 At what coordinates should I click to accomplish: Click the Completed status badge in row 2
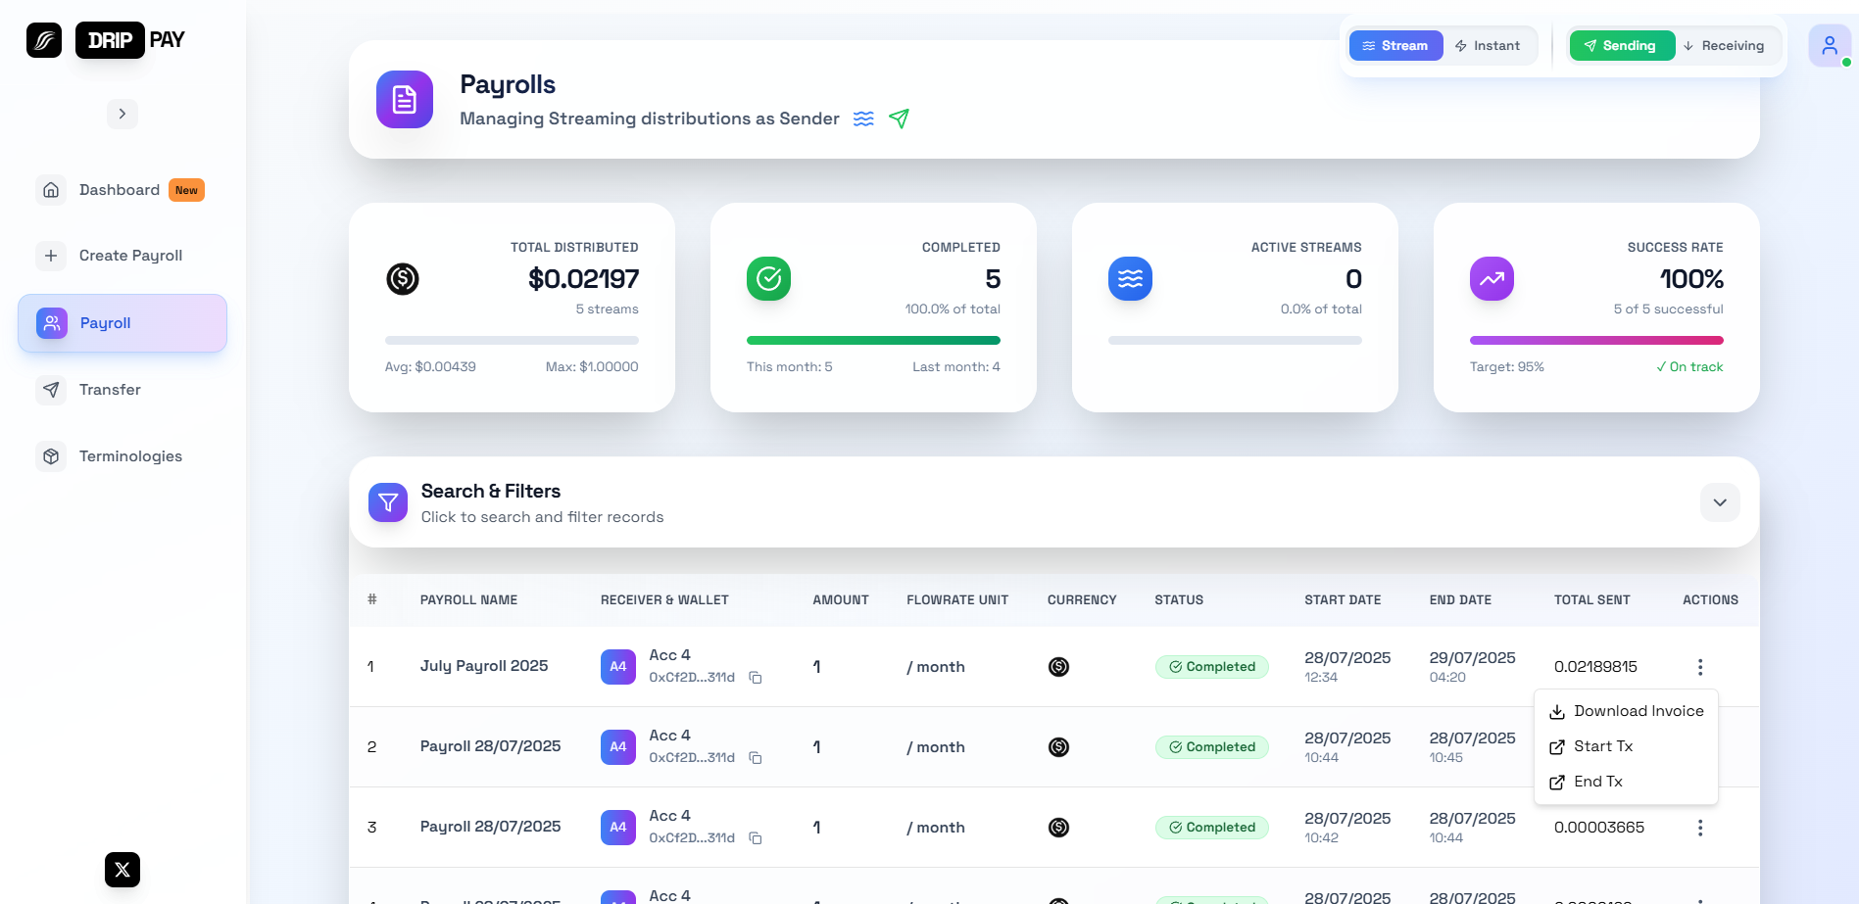pos(1212,747)
